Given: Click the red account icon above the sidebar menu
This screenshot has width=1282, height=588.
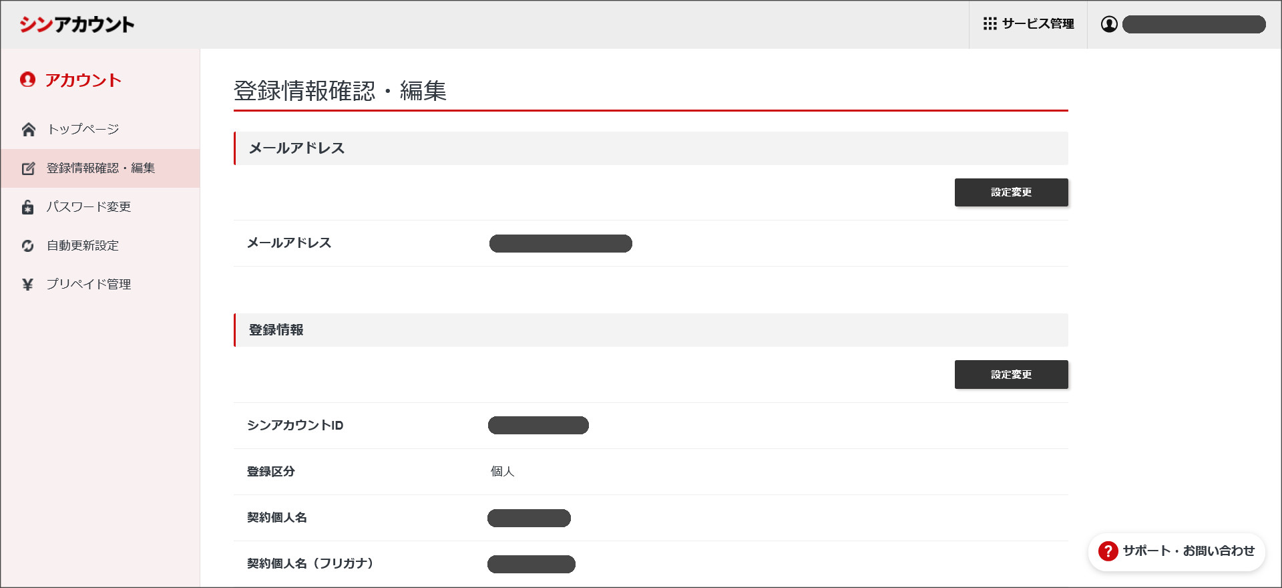Looking at the screenshot, I should click(x=27, y=80).
